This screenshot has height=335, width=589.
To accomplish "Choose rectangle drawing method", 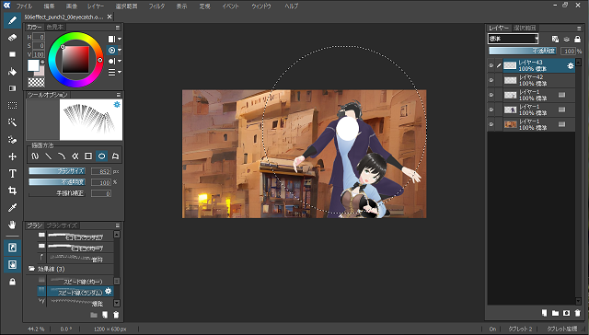I will 88,156.
